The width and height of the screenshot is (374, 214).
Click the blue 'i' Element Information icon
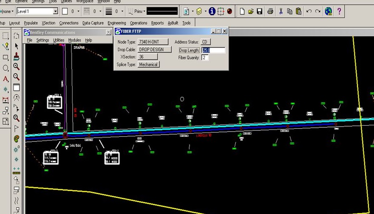(x=212, y=11)
